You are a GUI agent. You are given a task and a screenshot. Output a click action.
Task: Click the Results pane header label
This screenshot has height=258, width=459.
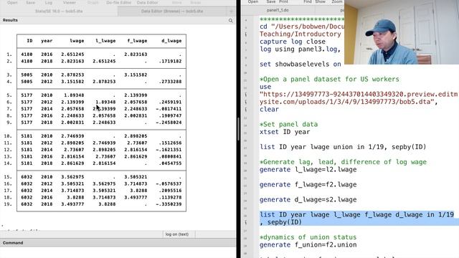pos(10,20)
